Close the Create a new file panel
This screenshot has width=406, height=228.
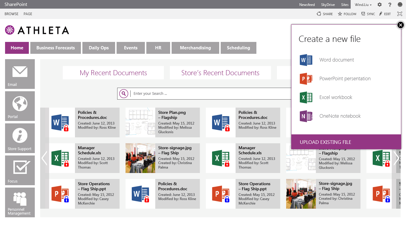point(401,25)
